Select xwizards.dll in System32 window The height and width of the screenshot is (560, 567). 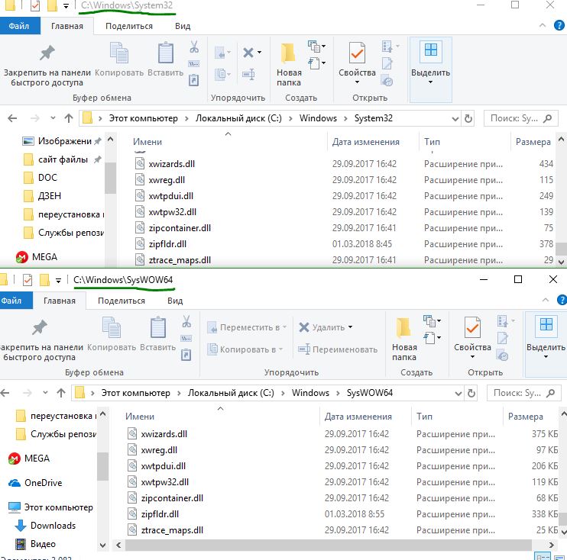(171, 164)
